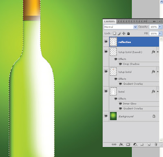163x157 pixels.
Task: Click fx icon on botol layer
Action: 153,91
